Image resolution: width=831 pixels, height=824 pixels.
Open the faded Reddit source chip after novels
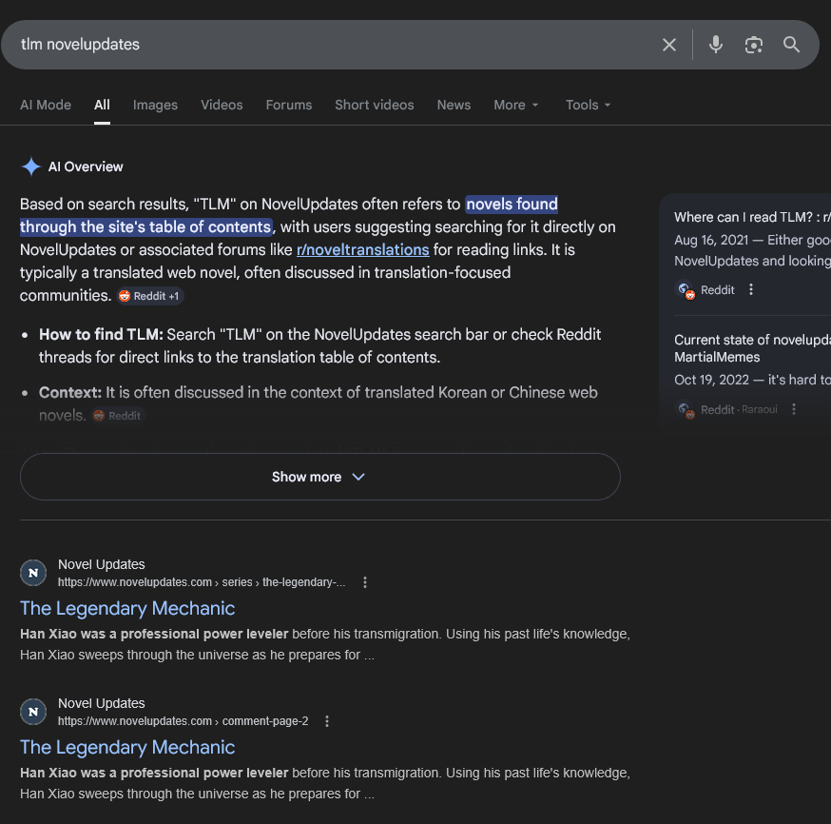point(119,416)
